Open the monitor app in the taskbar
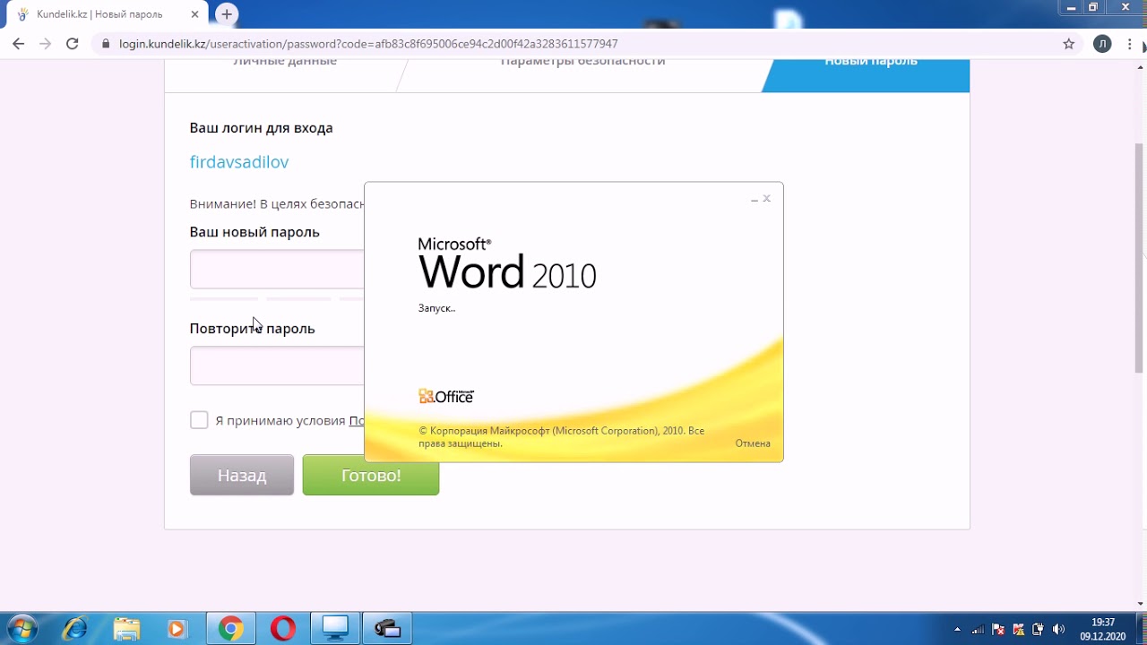The width and height of the screenshot is (1147, 645). (336, 629)
